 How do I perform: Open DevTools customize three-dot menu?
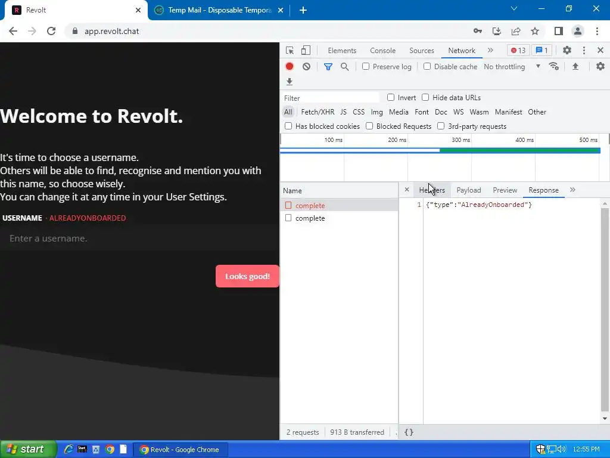(584, 50)
